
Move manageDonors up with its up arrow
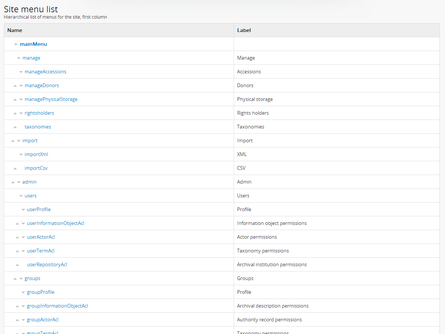15,86
